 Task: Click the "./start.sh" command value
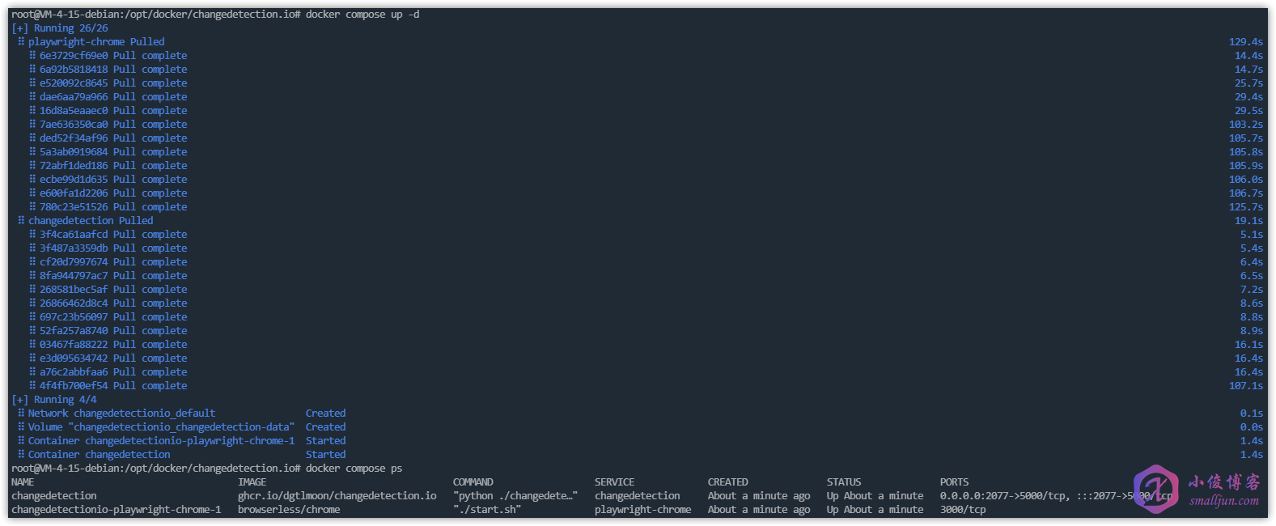[x=487, y=510]
